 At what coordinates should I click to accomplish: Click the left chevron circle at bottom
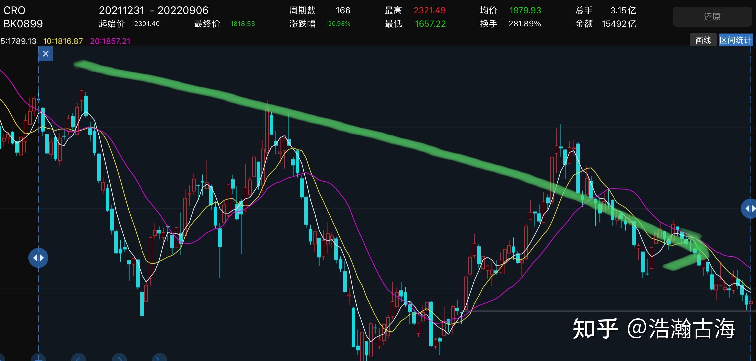[x=79, y=358]
